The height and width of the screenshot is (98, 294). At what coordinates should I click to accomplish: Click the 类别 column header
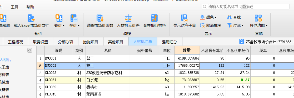tap(79, 51)
